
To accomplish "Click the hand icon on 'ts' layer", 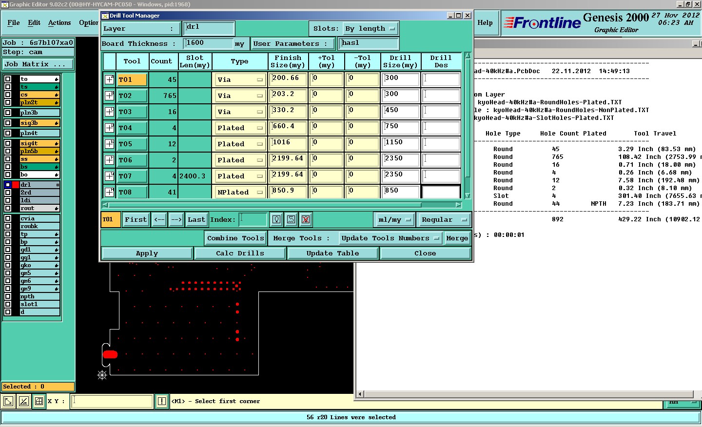I will coord(57,87).
